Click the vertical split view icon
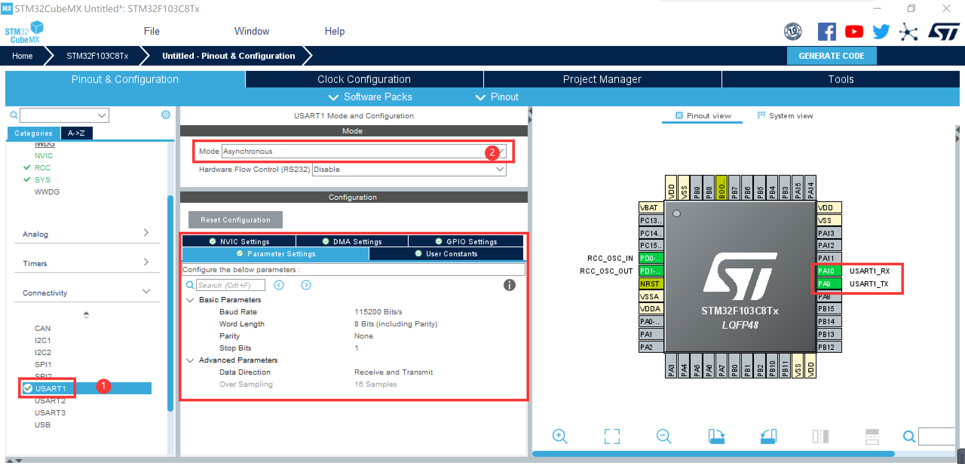 click(821, 436)
